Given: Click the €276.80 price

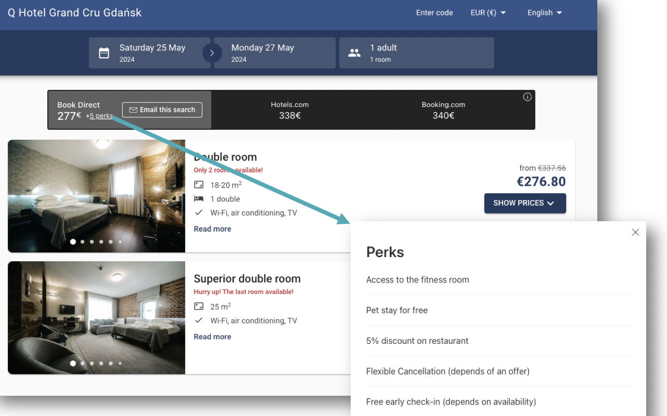Looking at the screenshot, I should tap(541, 182).
